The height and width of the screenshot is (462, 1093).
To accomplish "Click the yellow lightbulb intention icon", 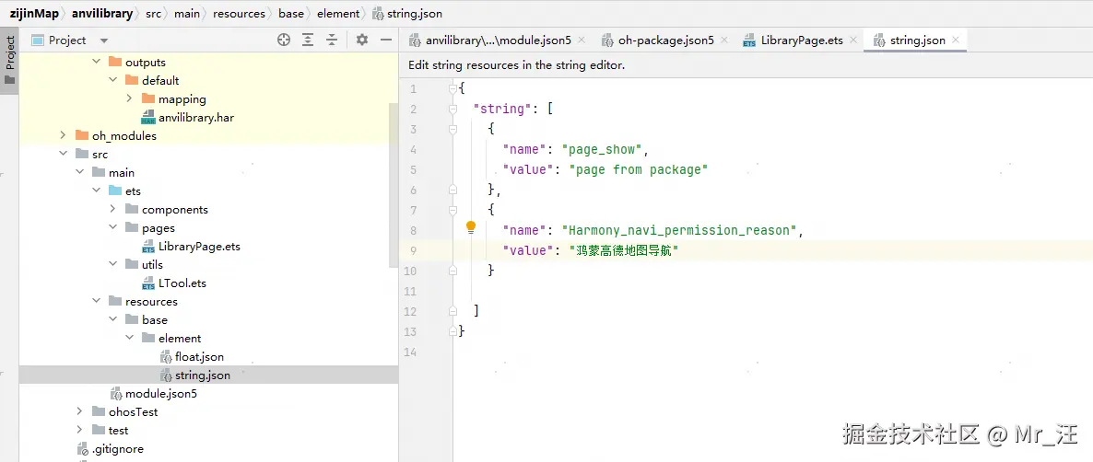I will (471, 226).
